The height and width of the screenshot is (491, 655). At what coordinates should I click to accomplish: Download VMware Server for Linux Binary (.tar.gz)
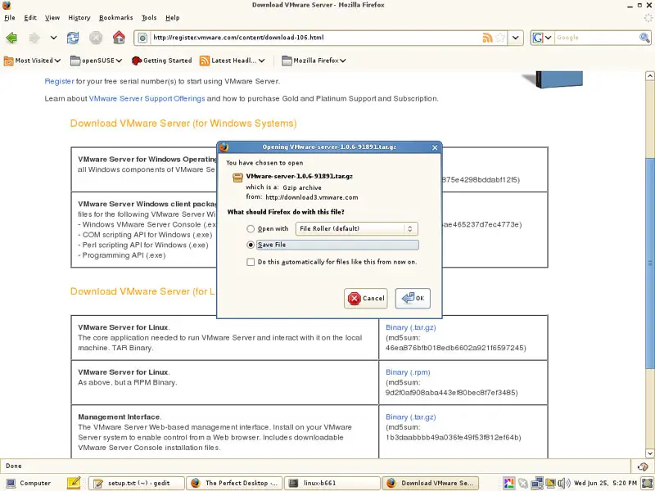pyautogui.click(x=411, y=328)
